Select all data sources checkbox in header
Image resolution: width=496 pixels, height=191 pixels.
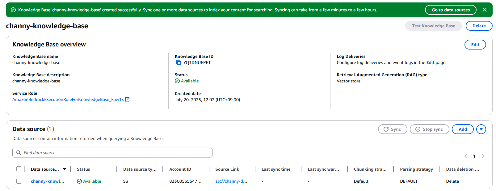coord(19,169)
